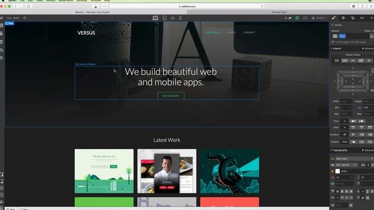Screen dimensions: 374x210
Task: Click the VERSUS logo
Action: pos(86,33)
